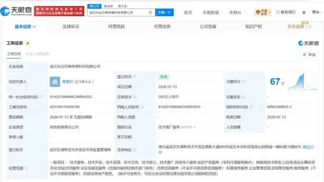Screen dimensions: 324x182
Task: Click the help icon beside 经营范围
Action: [26, 169]
